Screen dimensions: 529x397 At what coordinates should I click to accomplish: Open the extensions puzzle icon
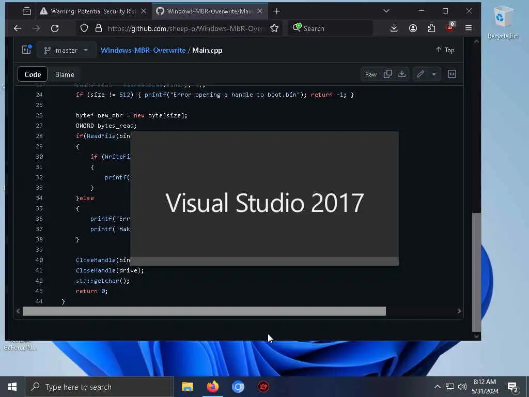[x=431, y=28]
